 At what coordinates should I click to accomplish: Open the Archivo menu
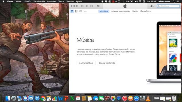[x=19, y=1]
